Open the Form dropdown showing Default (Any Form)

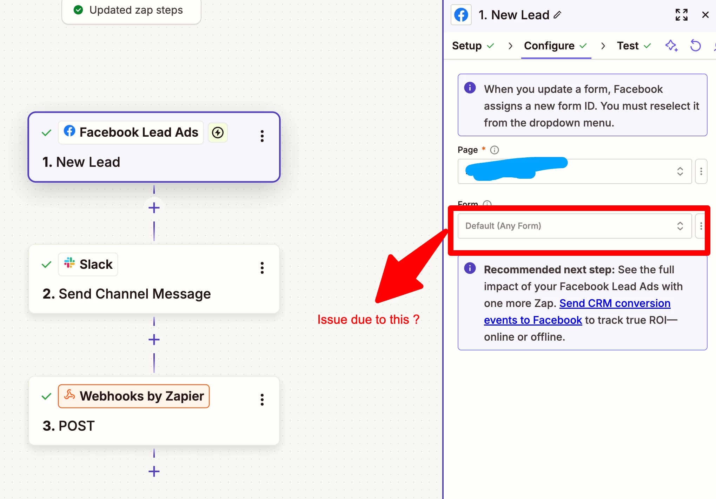[x=575, y=226]
